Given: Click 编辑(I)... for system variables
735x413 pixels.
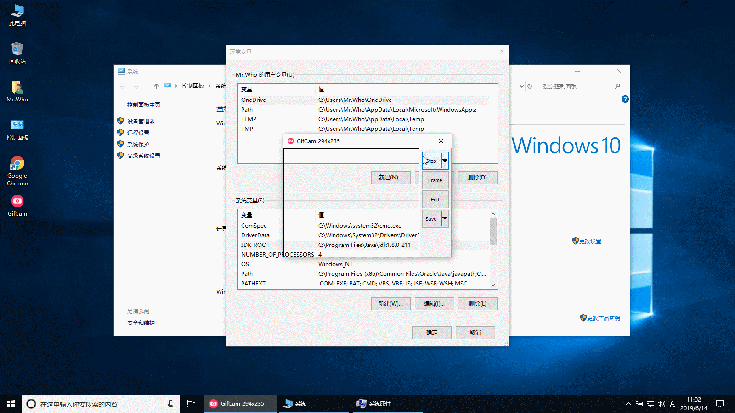Looking at the screenshot, I should [x=434, y=304].
